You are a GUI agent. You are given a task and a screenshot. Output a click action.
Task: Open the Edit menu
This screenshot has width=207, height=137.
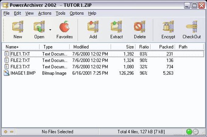coord(17,13)
